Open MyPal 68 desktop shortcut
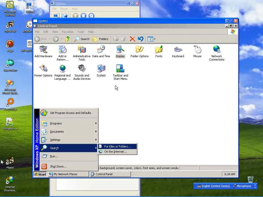The width and height of the screenshot is (263, 197). [x=10, y=26]
